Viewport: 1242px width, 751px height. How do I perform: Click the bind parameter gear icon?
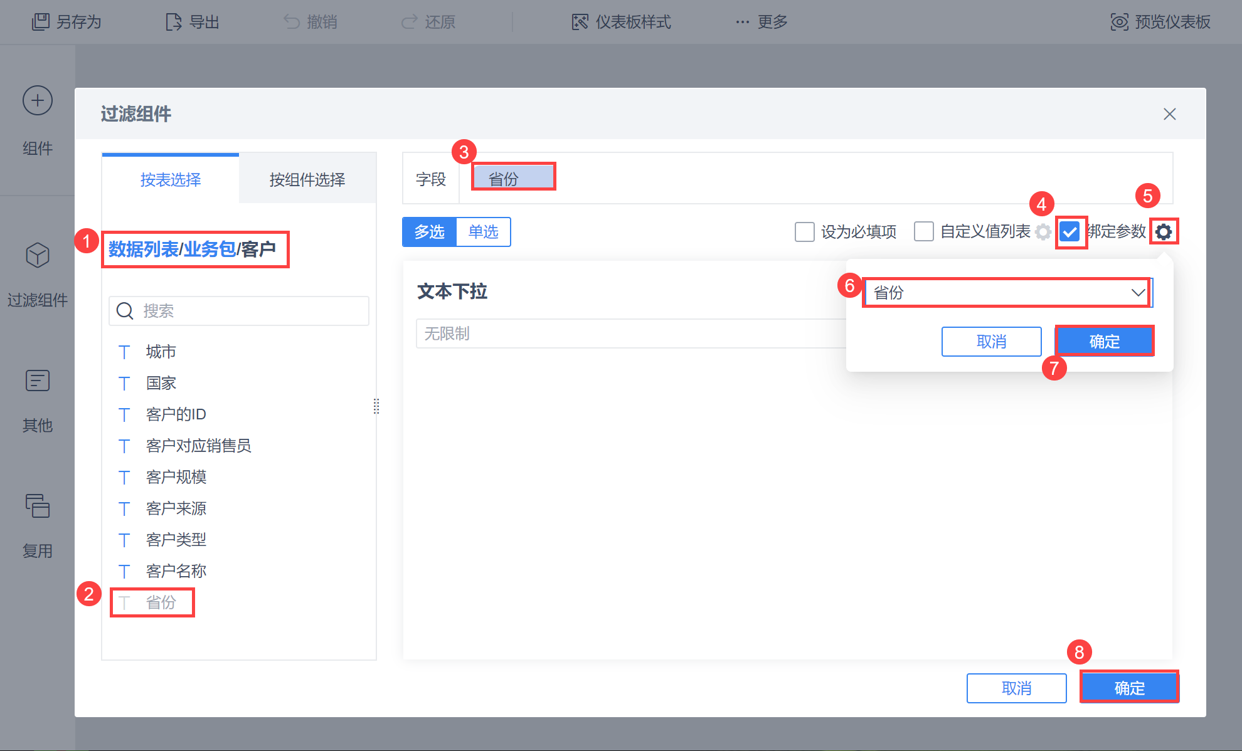tap(1164, 232)
